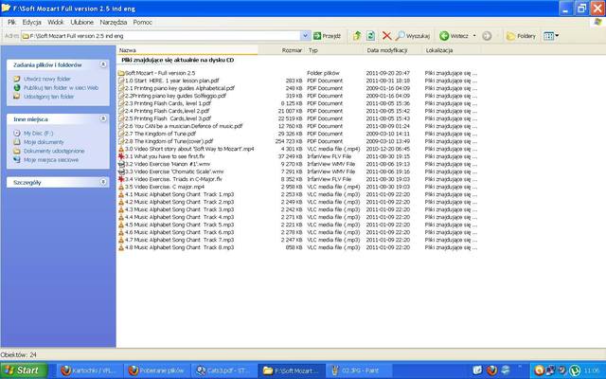Sort by the Rozmiar column header
Screen dimensions: 606x379
tap(282, 50)
